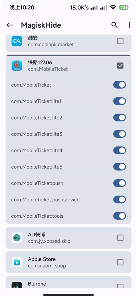This screenshot has width=137, height=298.
Task: Disable the com.MobileTicket:lite1 switch
Action: point(120,101)
